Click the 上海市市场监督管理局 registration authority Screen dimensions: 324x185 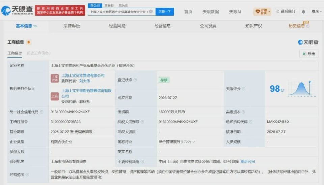69,162
